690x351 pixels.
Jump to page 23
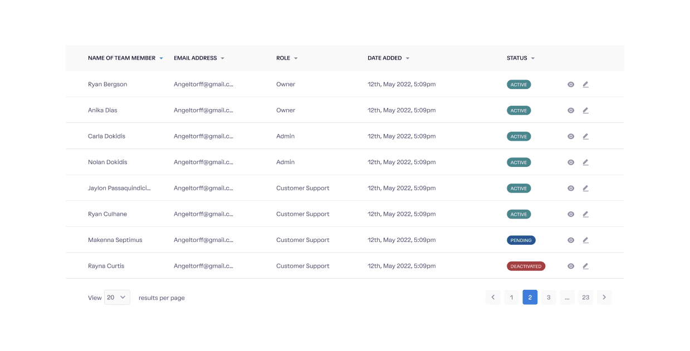click(586, 298)
